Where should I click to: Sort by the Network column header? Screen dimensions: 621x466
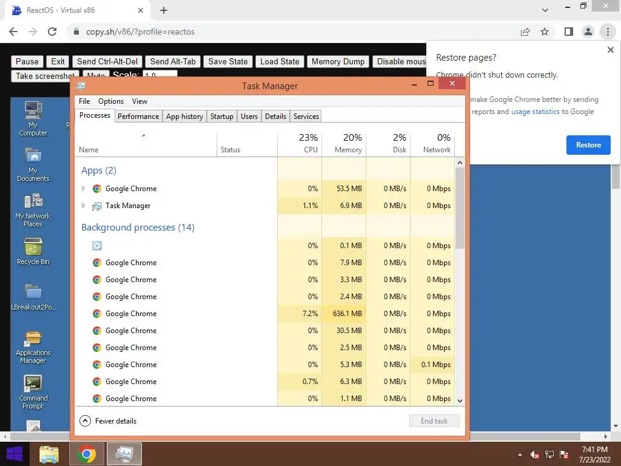click(432, 143)
